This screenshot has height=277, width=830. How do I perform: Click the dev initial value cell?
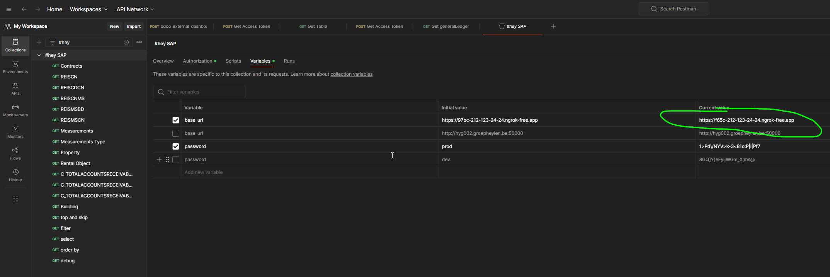point(567,160)
